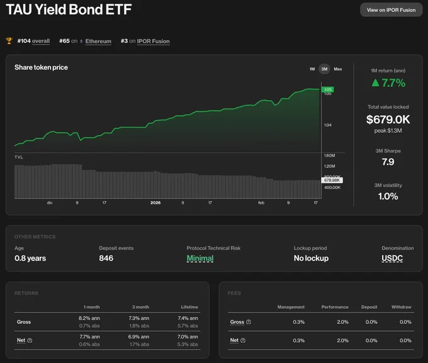Click the Ethereum diamond logo icon

point(81,42)
